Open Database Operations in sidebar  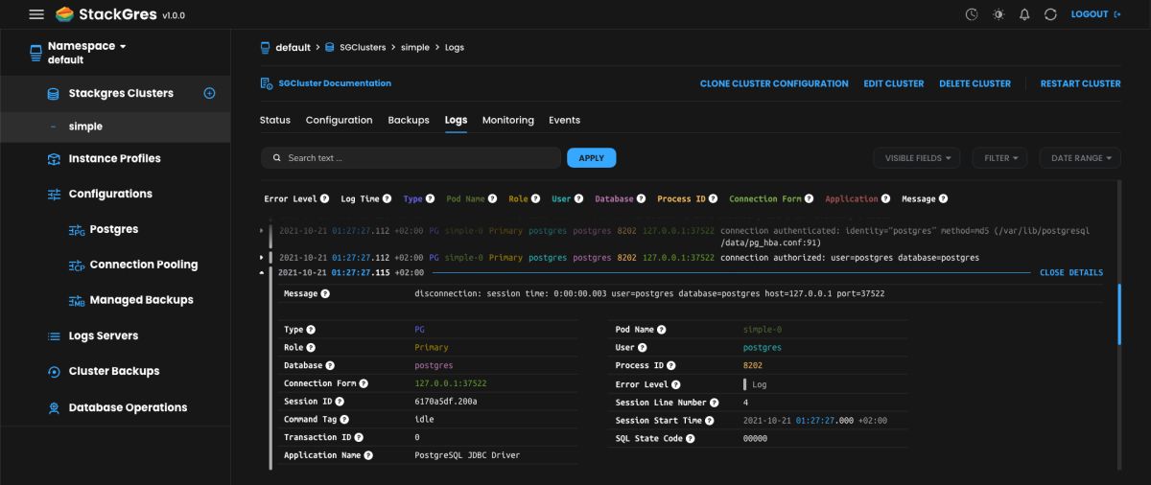click(128, 407)
